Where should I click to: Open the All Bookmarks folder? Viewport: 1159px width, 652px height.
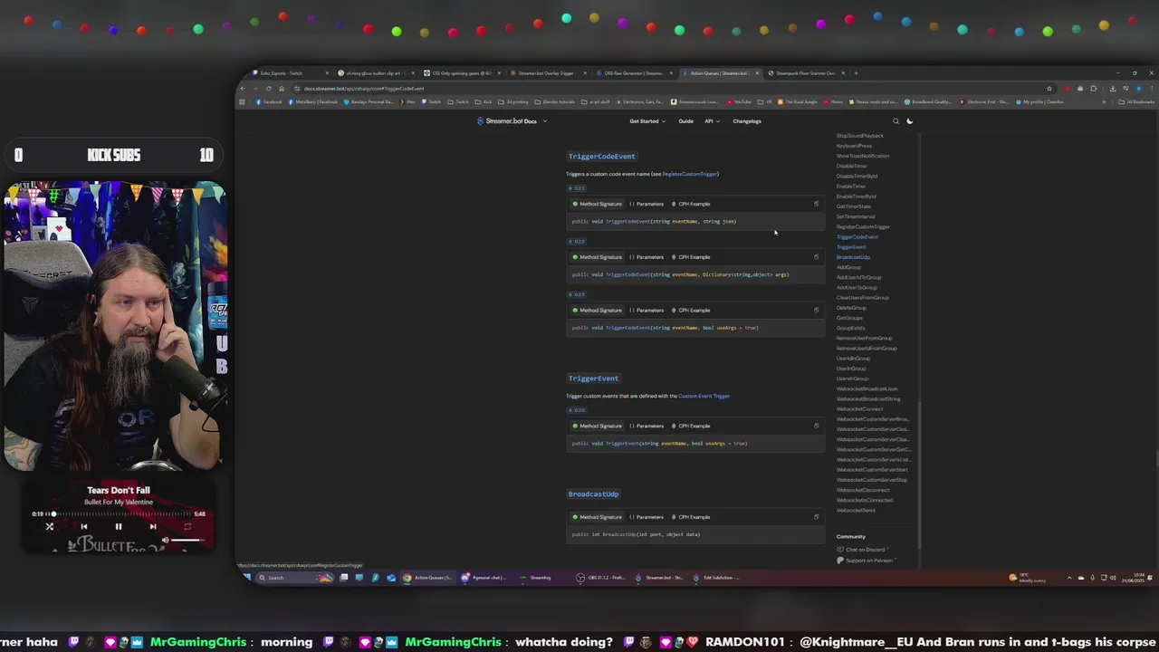click(1135, 102)
